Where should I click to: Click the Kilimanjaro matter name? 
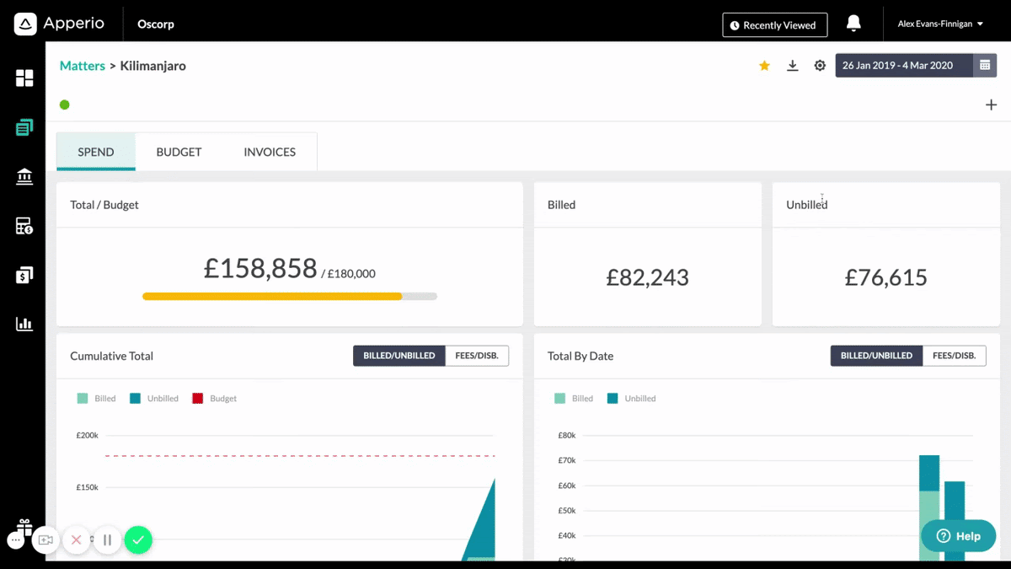pyautogui.click(x=153, y=66)
